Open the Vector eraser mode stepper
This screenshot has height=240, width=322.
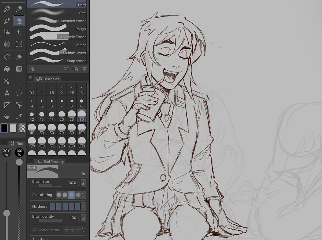(83, 230)
